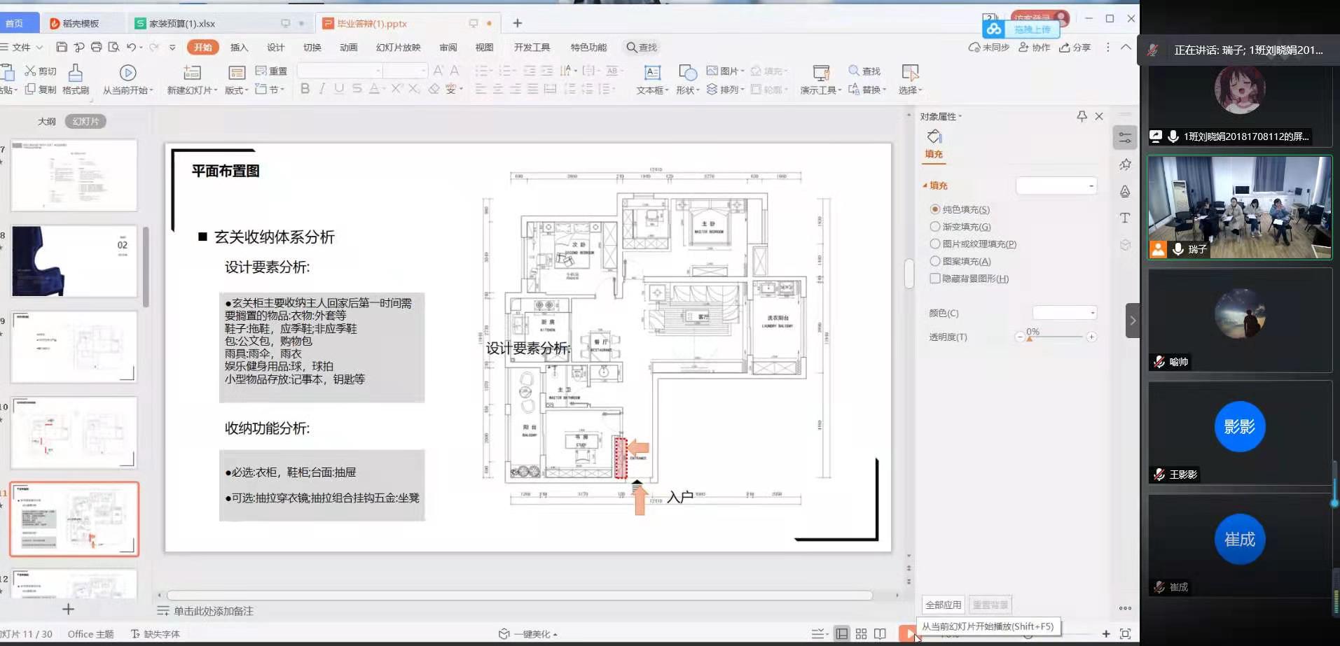This screenshot has height=646, width=1340.
Task: Click the Format Painter (格式刷) icon
Action: pyautogui.click(x=76, y=73)
